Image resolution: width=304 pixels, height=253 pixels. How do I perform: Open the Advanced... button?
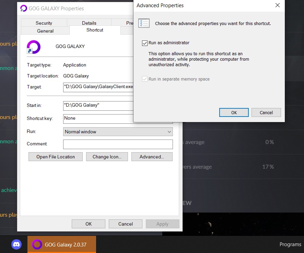tap(152, 157)
